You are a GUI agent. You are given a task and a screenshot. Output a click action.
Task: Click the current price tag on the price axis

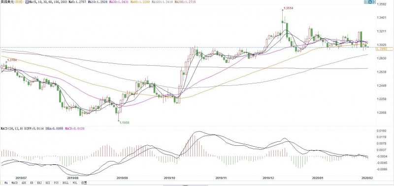pos(384,49)
